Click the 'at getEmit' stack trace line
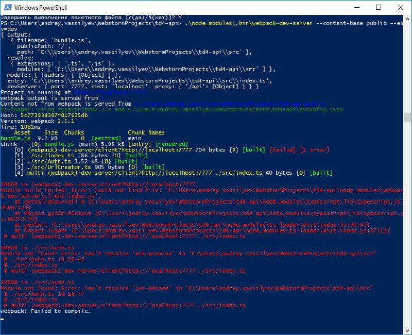 (192, 225)
